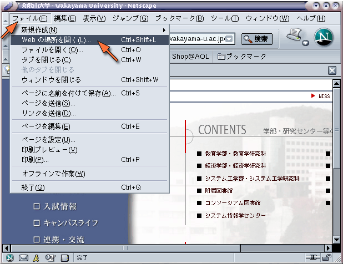Screen dimensions: 343x264
Task: Choose ページを送信(S)...
Action: (x=90, y=103)
